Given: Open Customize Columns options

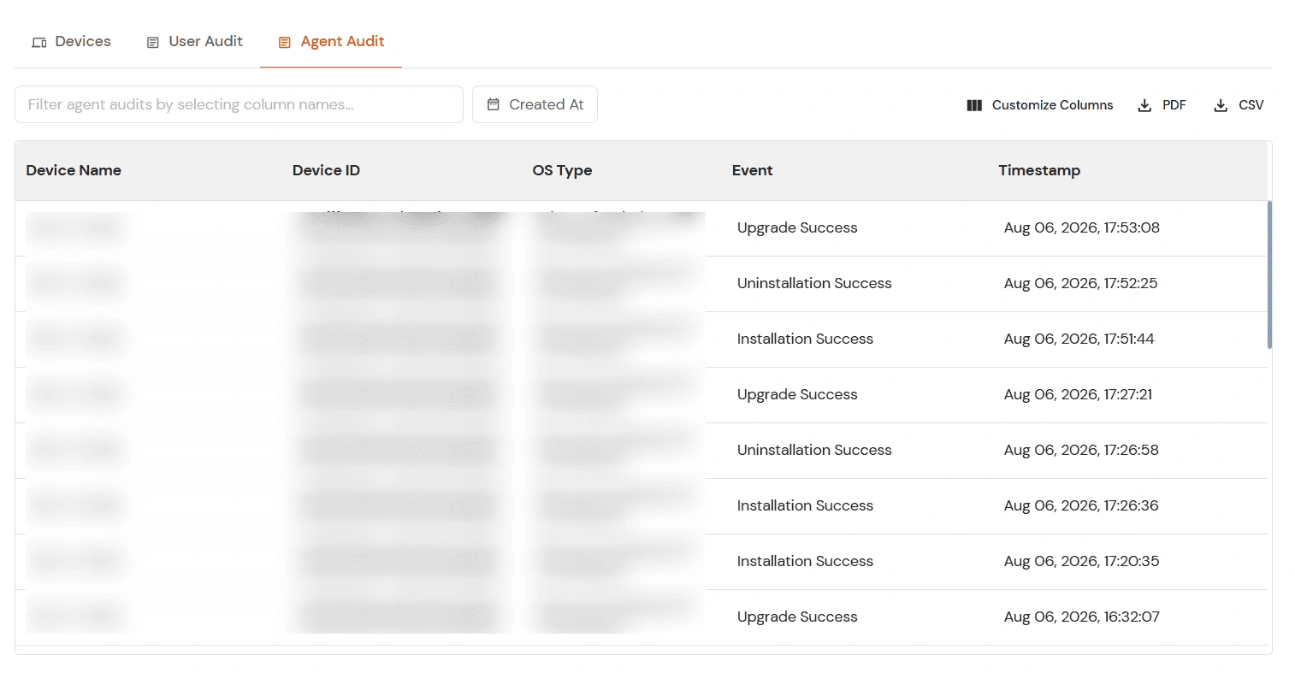Looking at the screenshot, I should pyautogui.click(x=1040, y=105).
